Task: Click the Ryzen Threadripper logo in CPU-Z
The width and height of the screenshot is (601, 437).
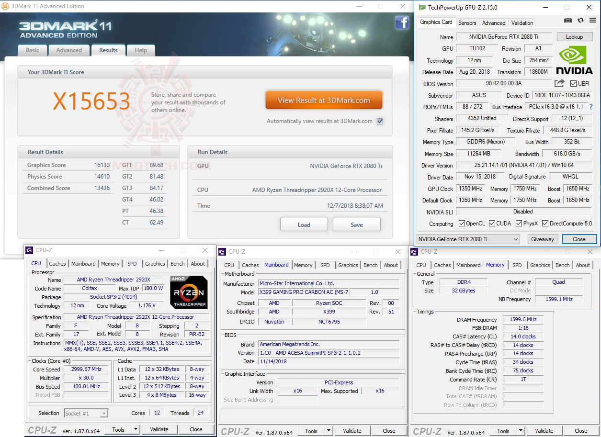Action: tap(189, 292)
